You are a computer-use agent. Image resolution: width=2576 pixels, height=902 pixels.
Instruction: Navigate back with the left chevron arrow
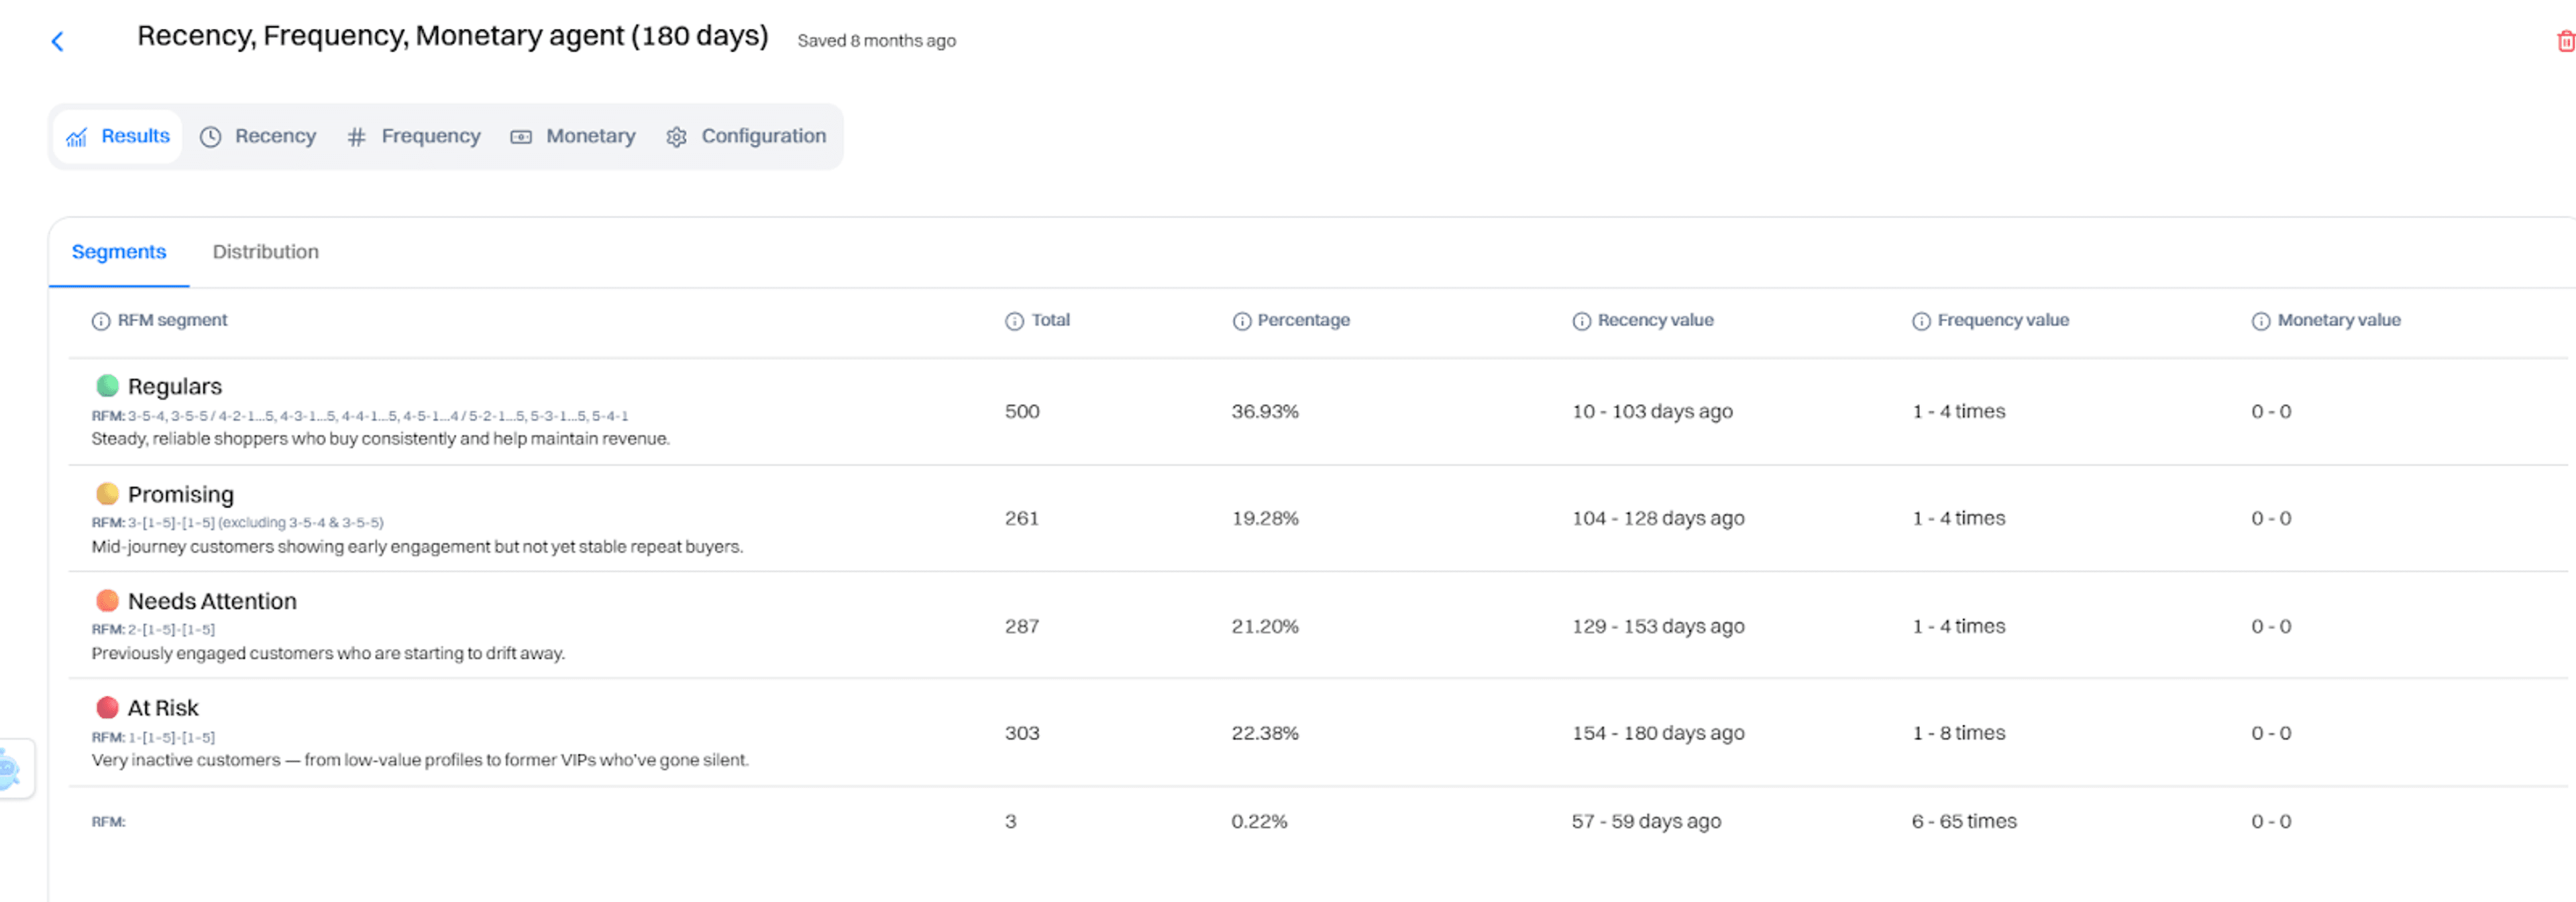pyautogui.click(x=57, y=41)
